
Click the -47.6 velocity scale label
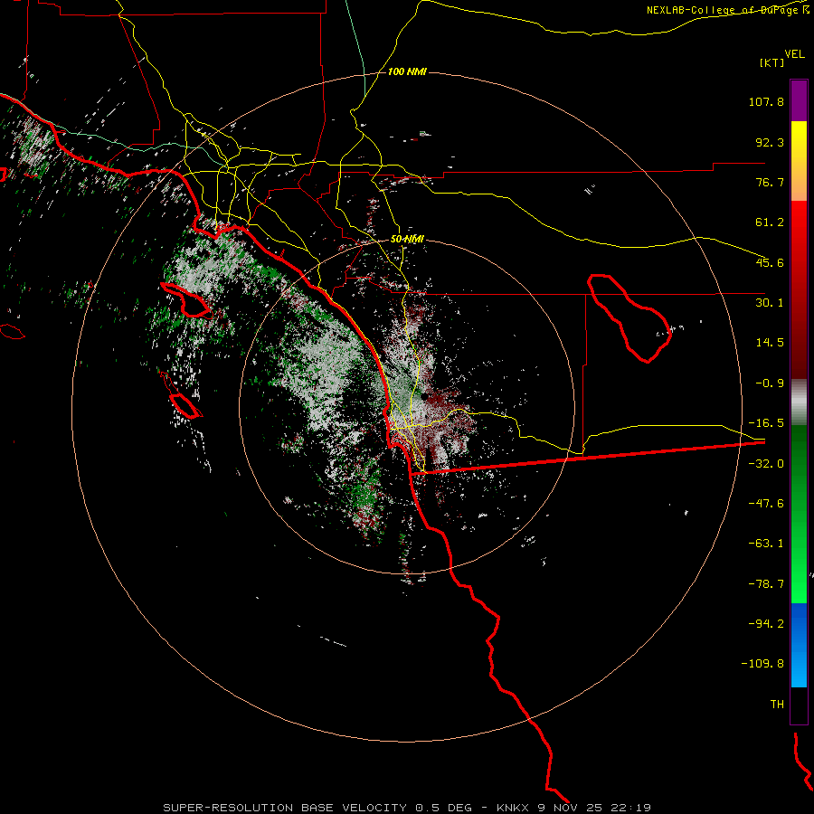click(766, 504)
